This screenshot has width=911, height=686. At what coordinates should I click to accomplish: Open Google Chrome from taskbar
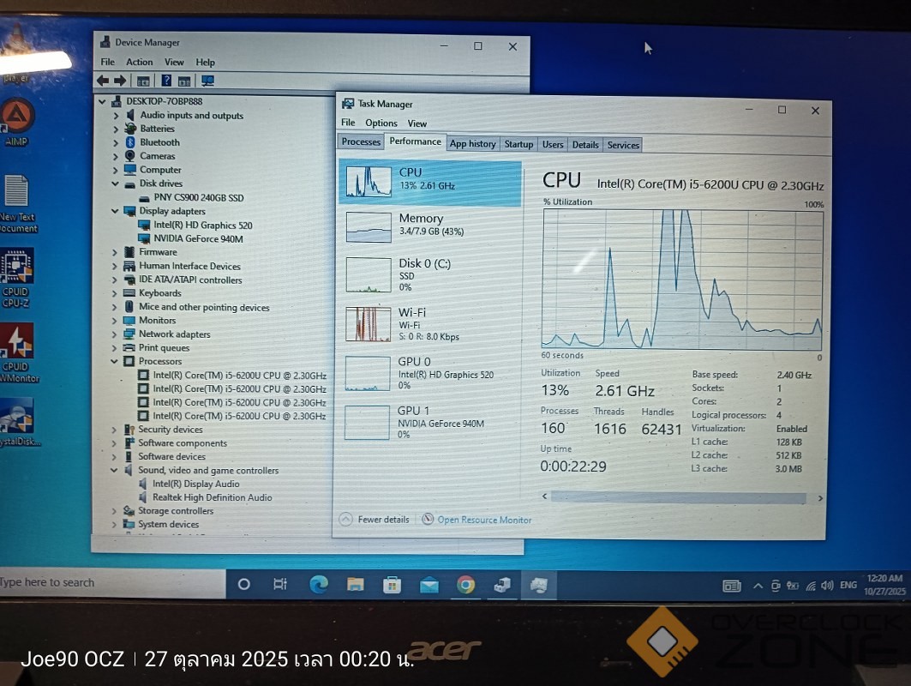(x=465, y=584)
